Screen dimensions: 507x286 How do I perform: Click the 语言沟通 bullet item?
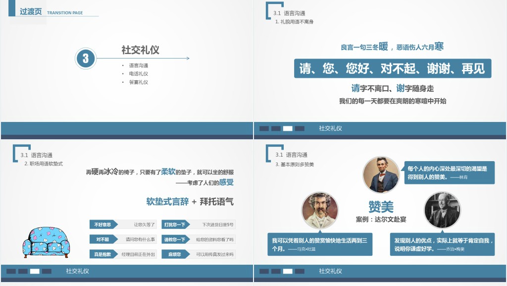point(139,65)
